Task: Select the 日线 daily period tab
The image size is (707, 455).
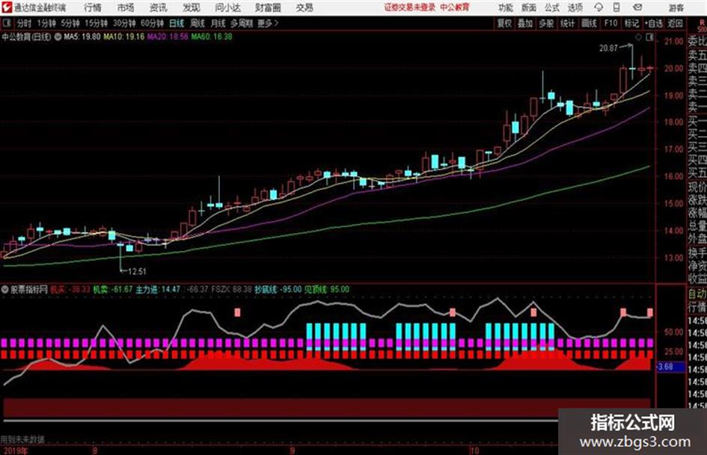Action: pyautogui.click(x=177, y=23)
